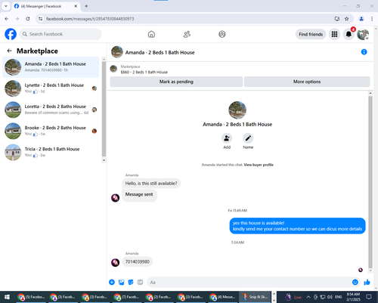This screenshot has height=303, width=378.
Task: Go back in browser history
Action: (x=7, y=19)
